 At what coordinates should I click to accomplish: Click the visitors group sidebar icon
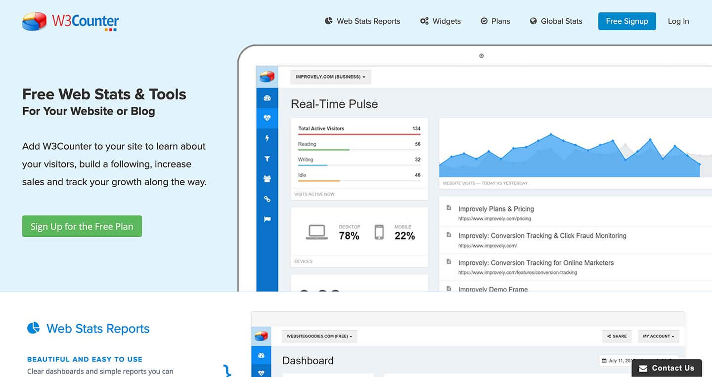[267, 179]
